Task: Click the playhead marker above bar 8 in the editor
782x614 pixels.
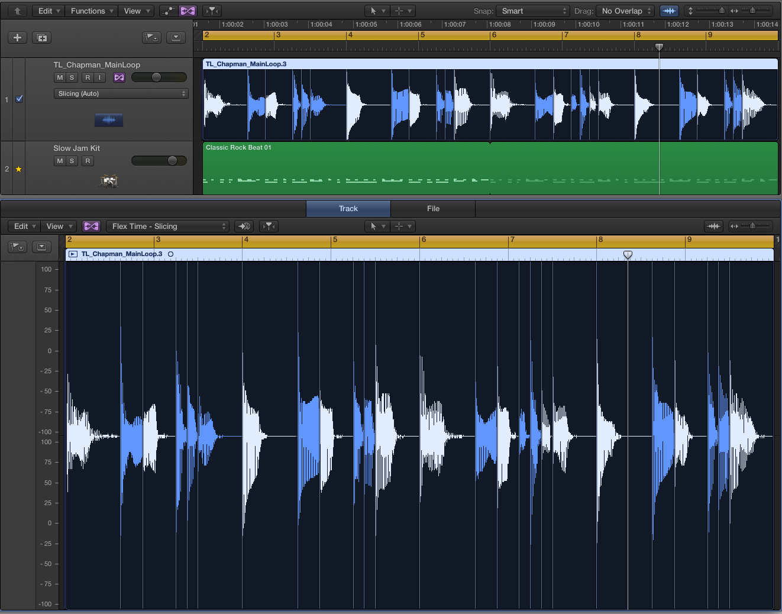Action: click(628, 255)
